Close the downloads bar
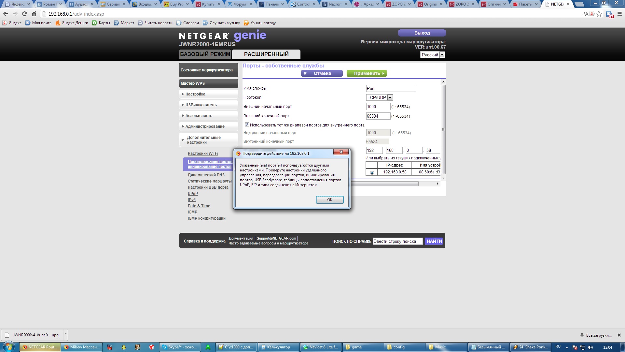The height and width of the screenshot is (352, 625). coord(619,335)
